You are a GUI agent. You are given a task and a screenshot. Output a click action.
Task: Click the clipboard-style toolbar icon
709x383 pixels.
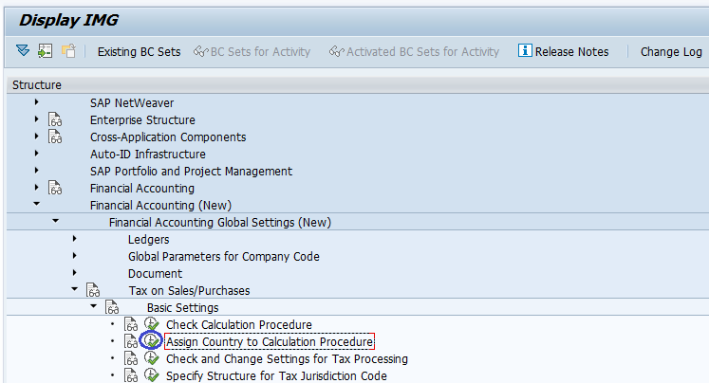(x=68, y=50)
